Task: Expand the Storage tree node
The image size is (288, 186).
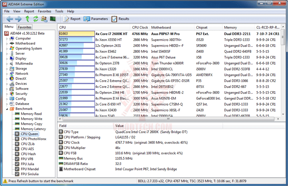Action: 7,69
